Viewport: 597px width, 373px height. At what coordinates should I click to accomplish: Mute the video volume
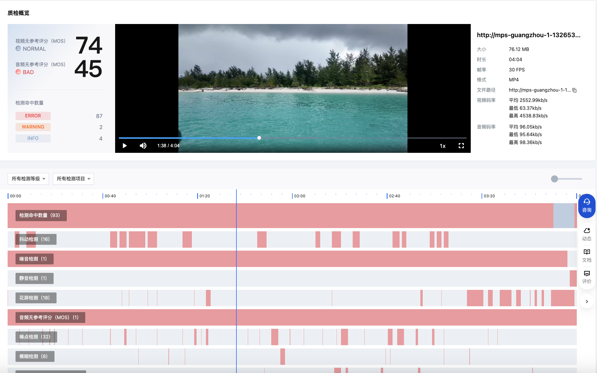tap(143, 146)
